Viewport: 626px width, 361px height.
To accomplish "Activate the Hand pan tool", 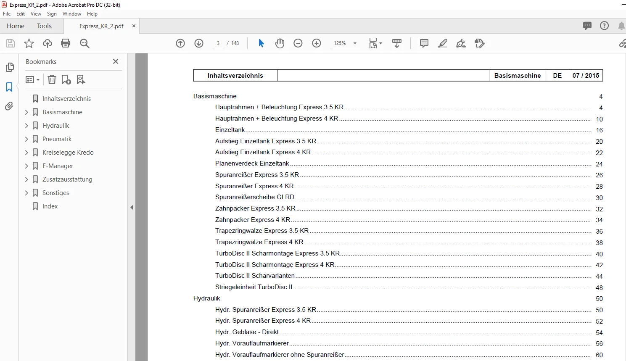I will coord(280,43).
